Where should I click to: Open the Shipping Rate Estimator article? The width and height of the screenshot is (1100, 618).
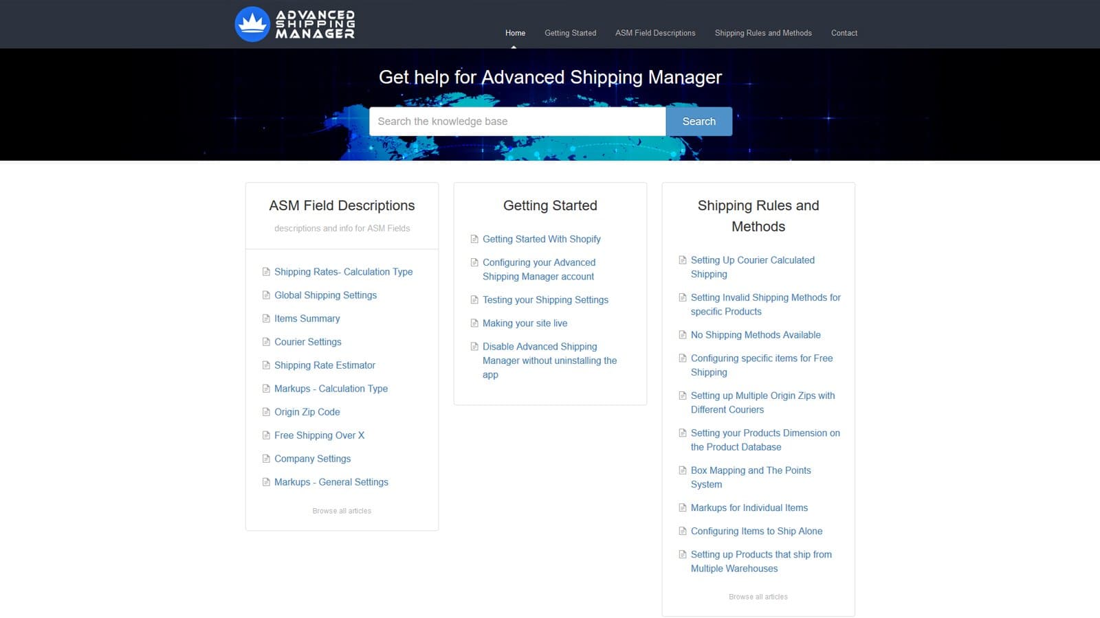(324, 365)
